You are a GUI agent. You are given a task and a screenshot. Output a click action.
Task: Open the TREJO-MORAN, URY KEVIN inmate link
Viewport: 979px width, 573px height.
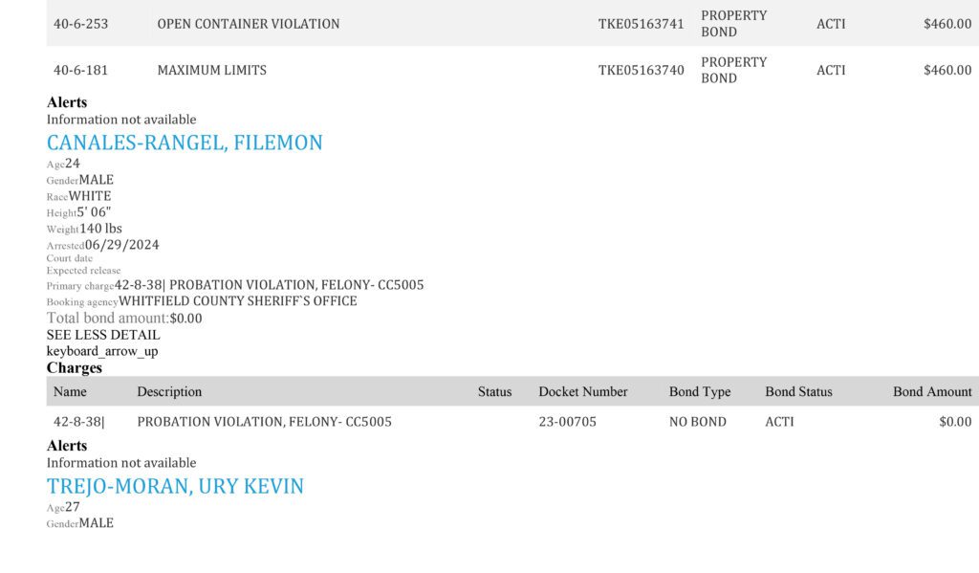tap(175, 486)
